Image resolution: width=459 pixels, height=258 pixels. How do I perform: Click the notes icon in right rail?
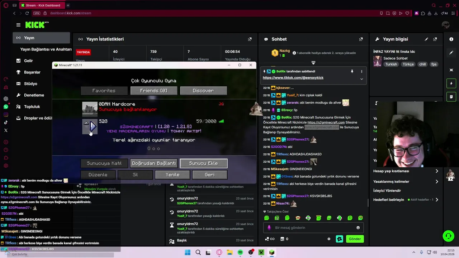(x=451, y=97)
